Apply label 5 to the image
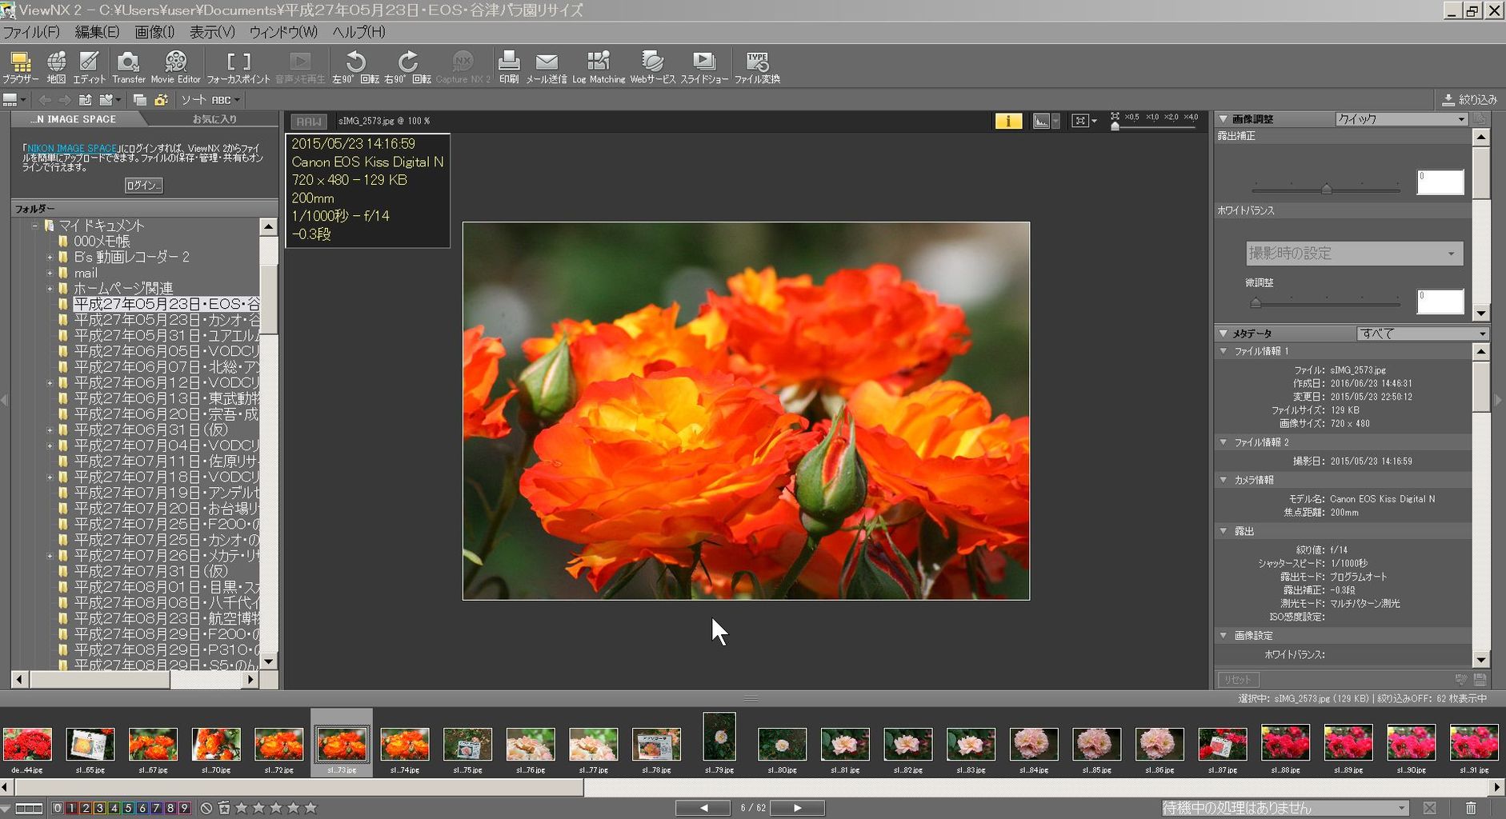The image size is (1506, 819). [128, 808]
